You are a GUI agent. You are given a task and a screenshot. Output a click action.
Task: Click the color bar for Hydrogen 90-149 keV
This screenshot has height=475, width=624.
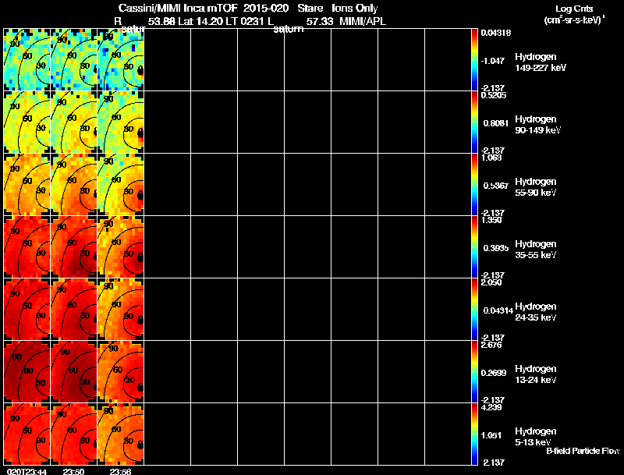pos(474,122)
